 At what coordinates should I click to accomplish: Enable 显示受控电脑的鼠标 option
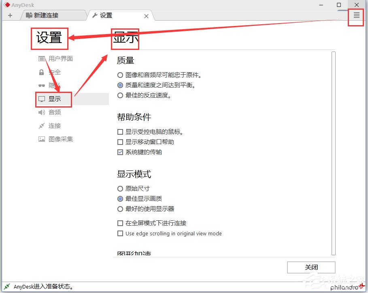(x=120, y=131)
